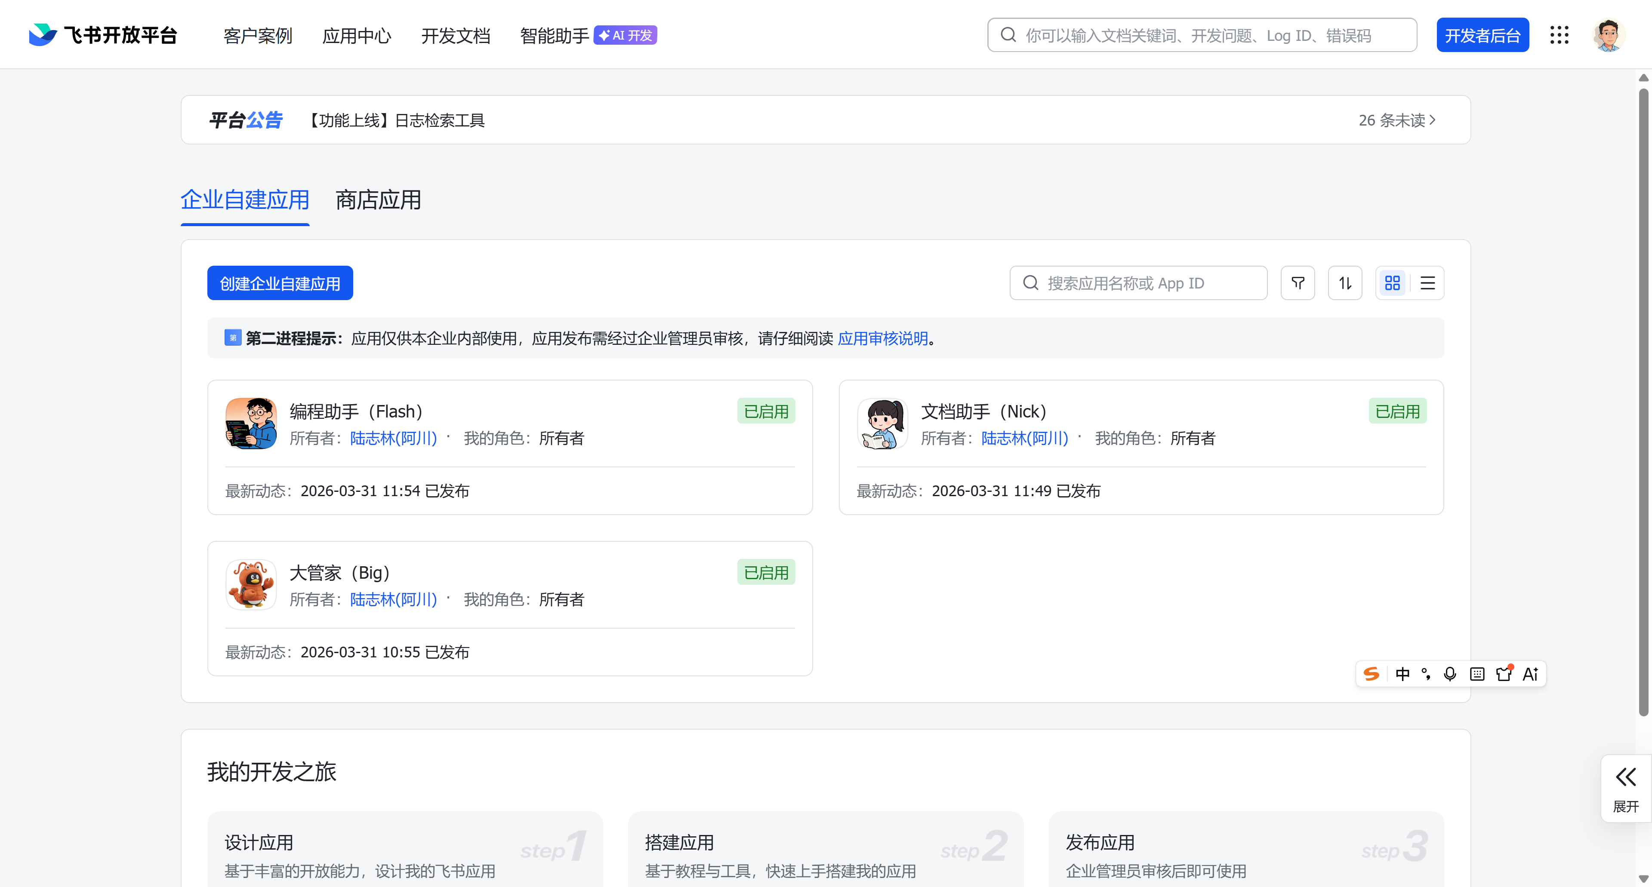Image resolution: width=1652 pixels, height=887 pixels.
Task: Focus the top documentation search field
Action: click(x=1202, y=34)
